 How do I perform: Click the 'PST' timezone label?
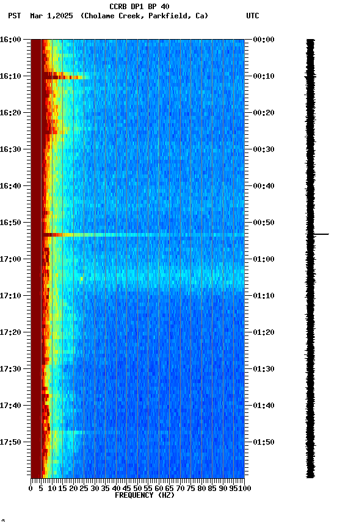15,16
